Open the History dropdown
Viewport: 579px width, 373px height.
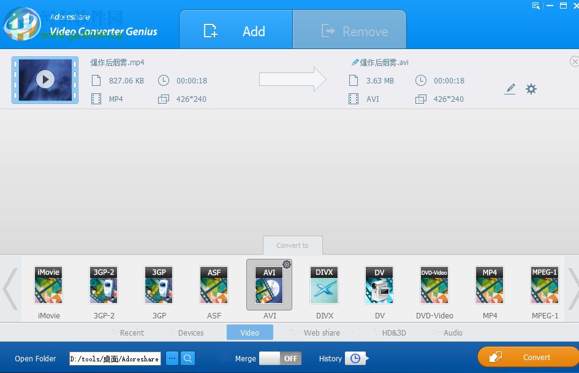[x=356, y=358]
